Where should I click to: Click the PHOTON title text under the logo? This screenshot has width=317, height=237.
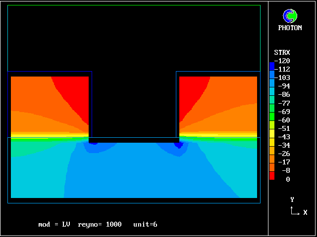click(290, 28)
